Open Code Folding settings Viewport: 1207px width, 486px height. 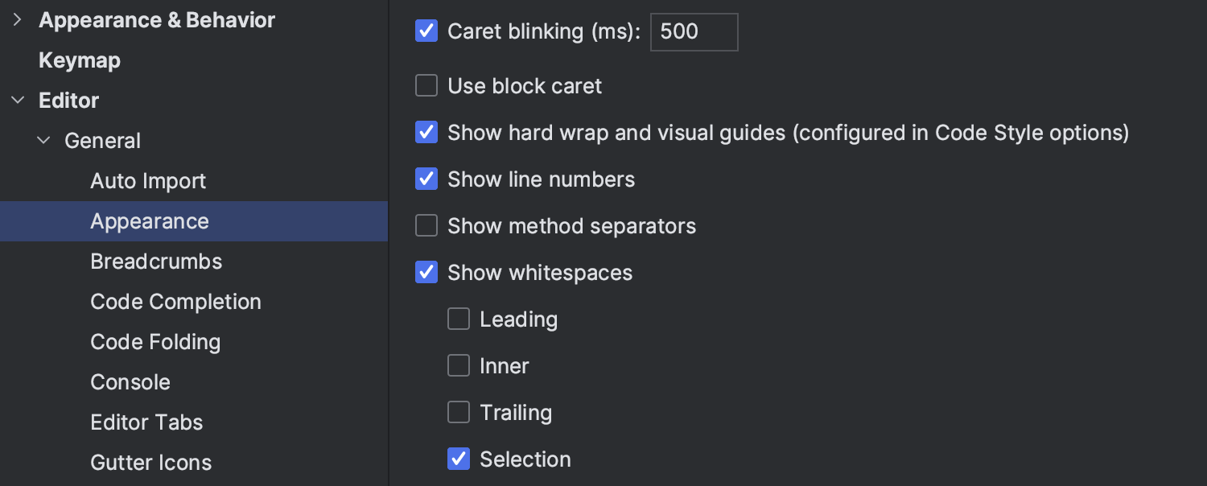155,342
